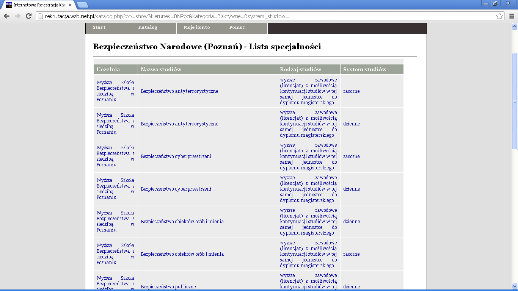Open dzienne Bezpieczeństwo antyterrorystyczne studies link
Viewport: 518px width, 291px height.
click(179, 124)
